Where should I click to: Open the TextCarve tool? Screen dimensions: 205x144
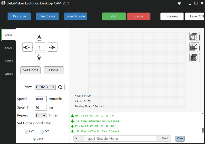48,16
